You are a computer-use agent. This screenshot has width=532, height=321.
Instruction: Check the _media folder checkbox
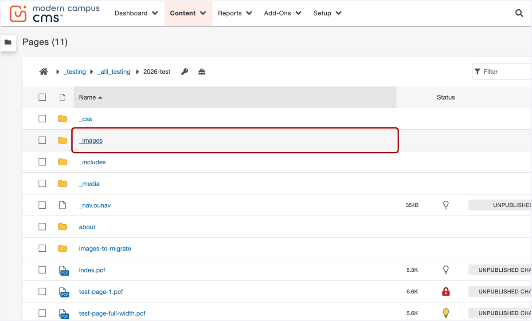coord(42,184)
